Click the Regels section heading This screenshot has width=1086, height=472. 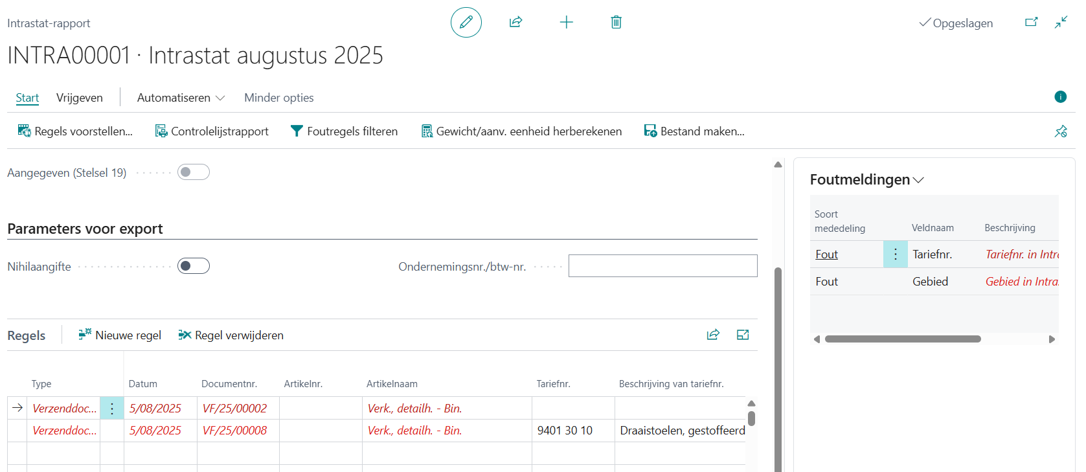coord(27,335)
